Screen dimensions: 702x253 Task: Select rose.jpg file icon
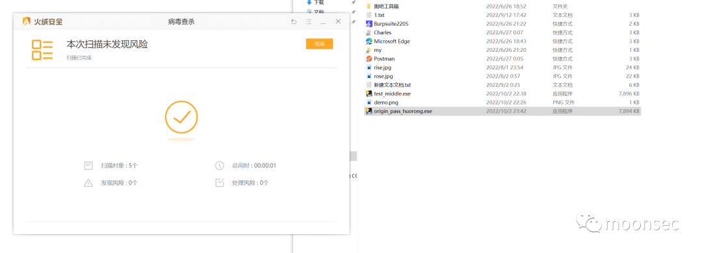[x=369, y=76]
